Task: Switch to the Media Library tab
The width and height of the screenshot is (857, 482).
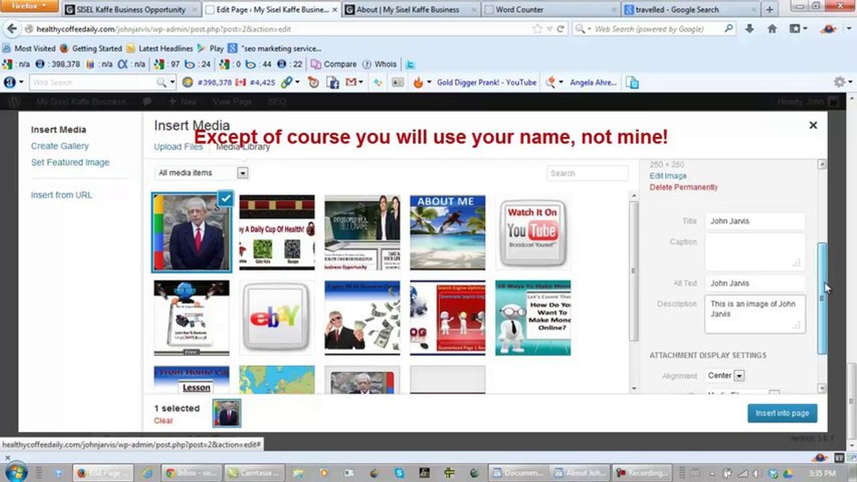Action: click(243, 147)
